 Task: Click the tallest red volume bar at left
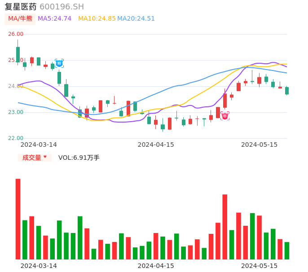(x=18, y=219)
